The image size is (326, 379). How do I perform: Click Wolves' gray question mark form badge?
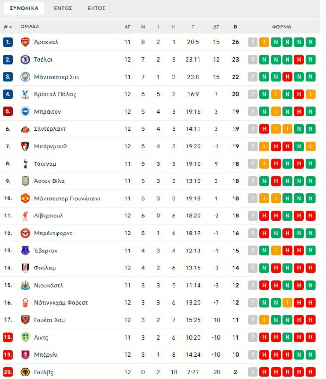click(253, 372)
